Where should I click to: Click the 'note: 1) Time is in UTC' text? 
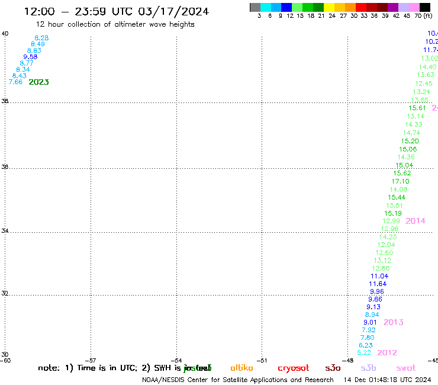point(88,368)
